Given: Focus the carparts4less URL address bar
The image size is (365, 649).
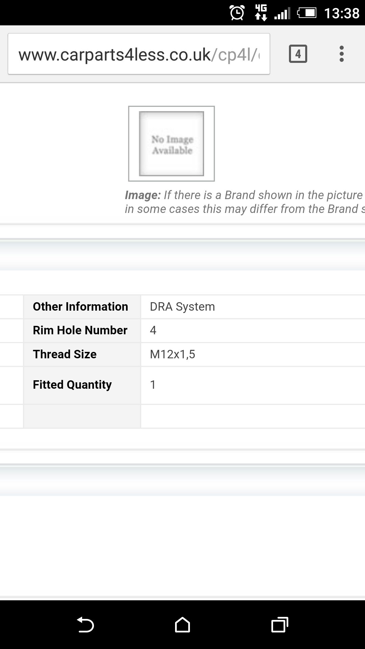Looking at the screenshot, I should point(139,54).
